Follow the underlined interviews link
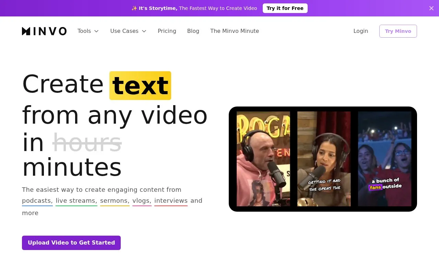 (171, 201)
